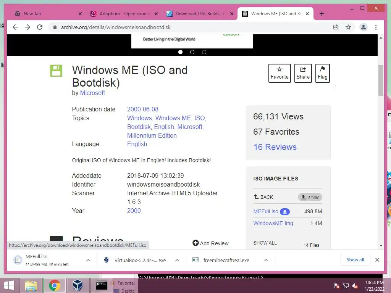
Task: Click Show all downloads button
Action: click(x=355, y=260)
